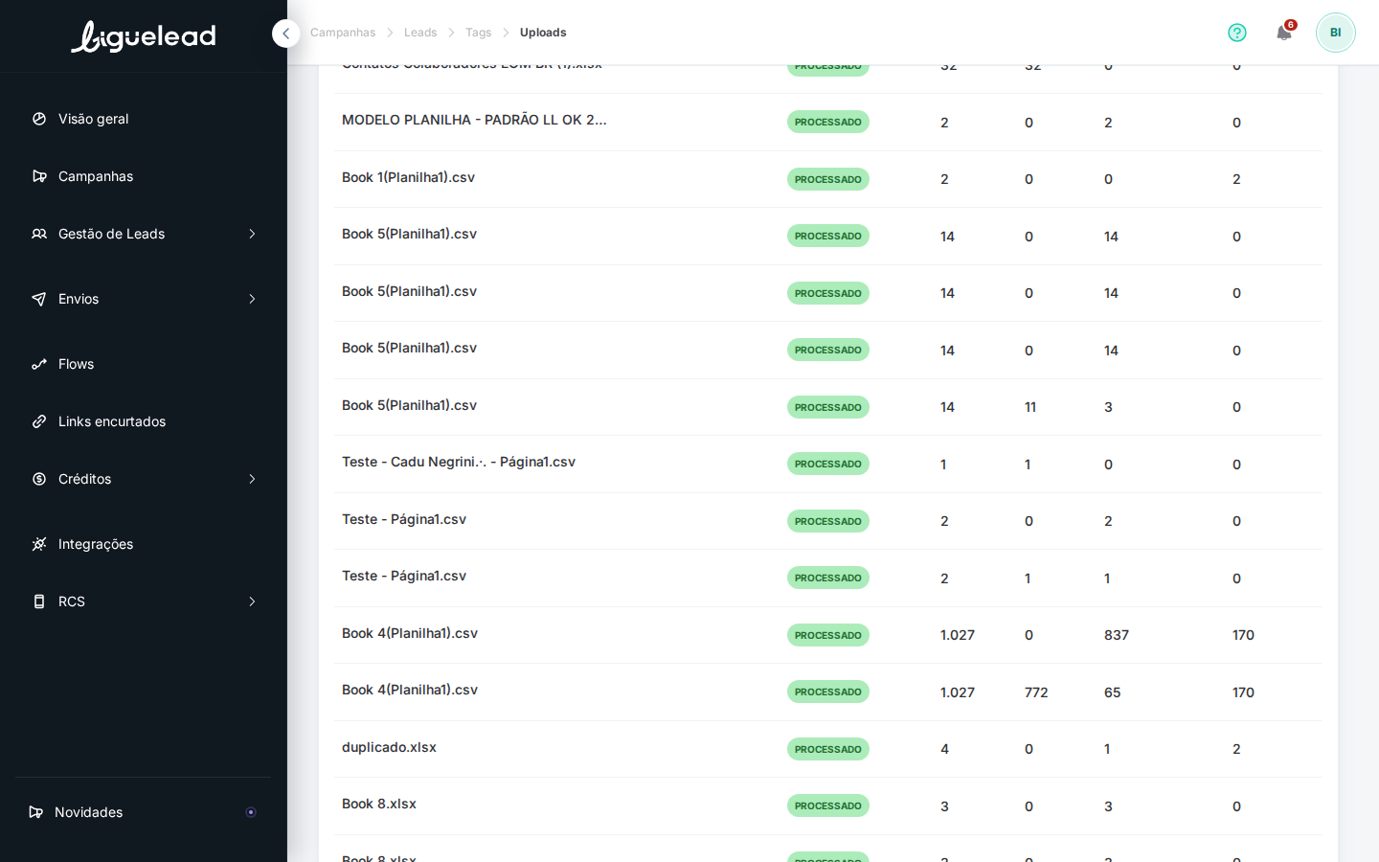Click the Campanhas breadcrumb link
The width and height of the screenshot is (1379, 862).
click(x=343, y=33)
